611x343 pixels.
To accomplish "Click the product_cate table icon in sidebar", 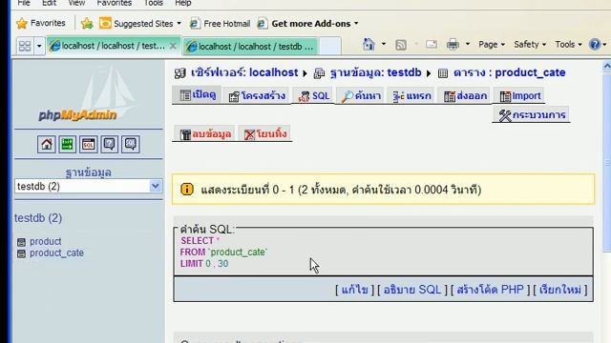I will (x=21, y=253).
